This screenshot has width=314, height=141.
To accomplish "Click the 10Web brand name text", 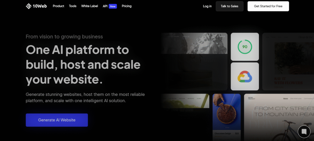I will click(40, 6).
